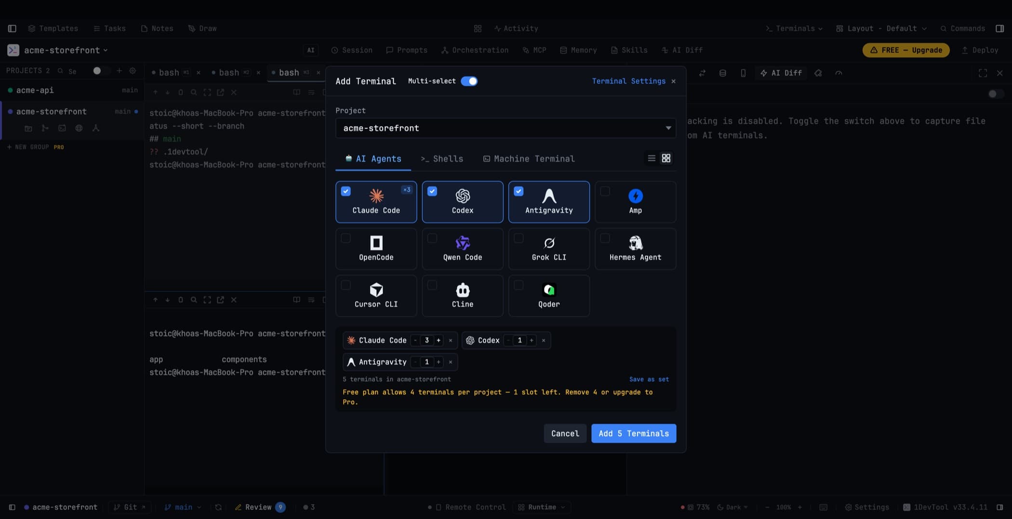1012x519 pixels.
Task: Click the Qwen Code purple icon
Action: click(x=463, y=243)
